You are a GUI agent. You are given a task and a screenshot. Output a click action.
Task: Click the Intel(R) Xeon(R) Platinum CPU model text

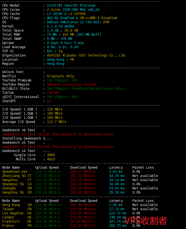(x=71, y=6)
